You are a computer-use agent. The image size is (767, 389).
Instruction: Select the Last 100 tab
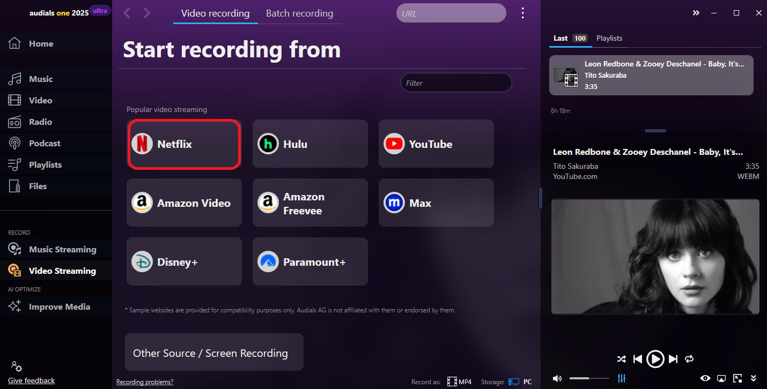(570, 38)
